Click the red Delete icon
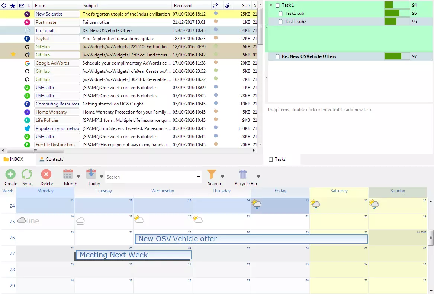 [46, 174]
